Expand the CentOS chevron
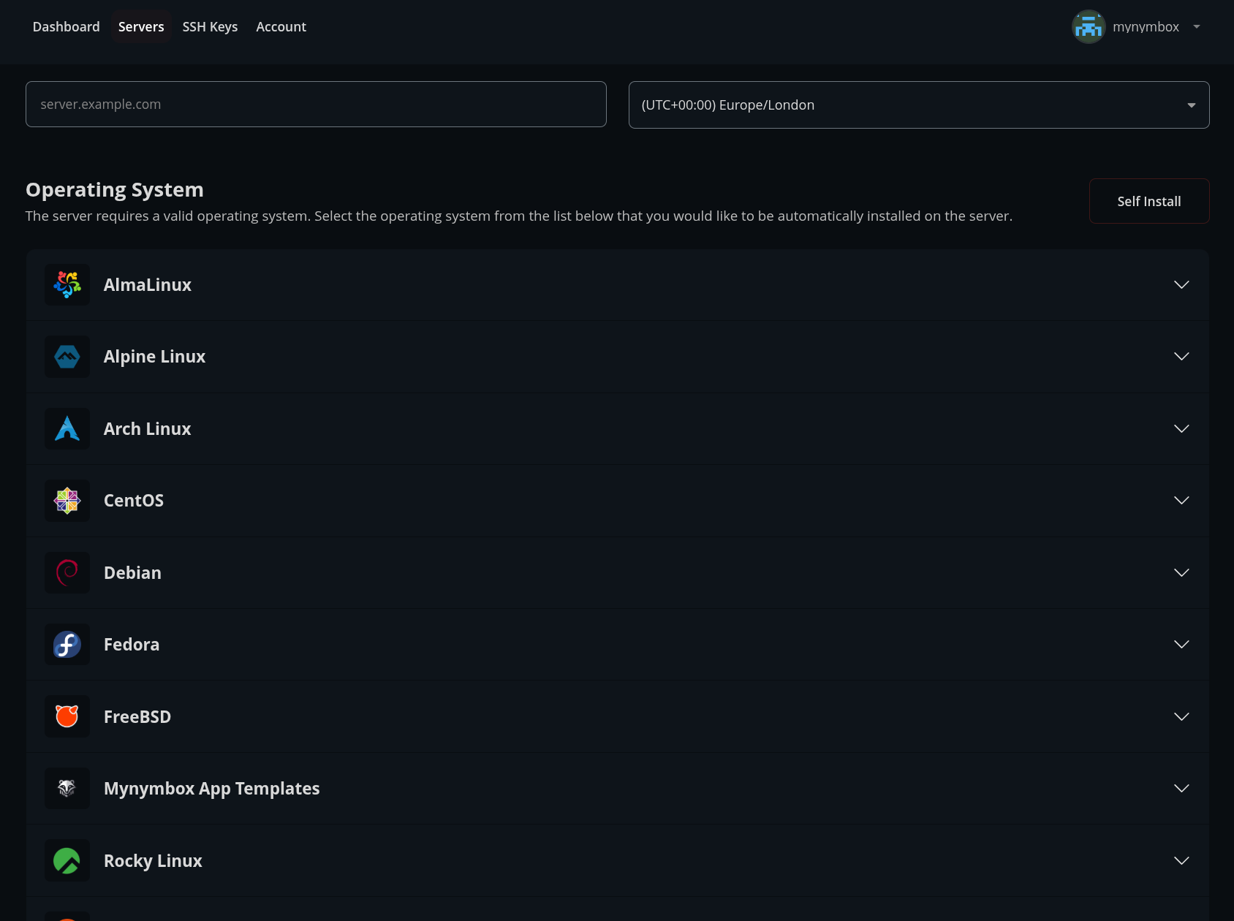Viewport: 1234px width, 921px height. point(1181,500)
